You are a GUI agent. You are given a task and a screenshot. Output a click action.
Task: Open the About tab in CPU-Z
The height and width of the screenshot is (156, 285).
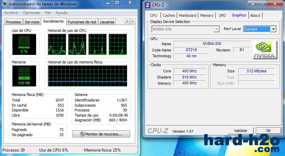(255, 15)
